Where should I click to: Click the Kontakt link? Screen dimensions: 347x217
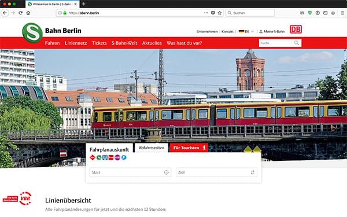227,31
